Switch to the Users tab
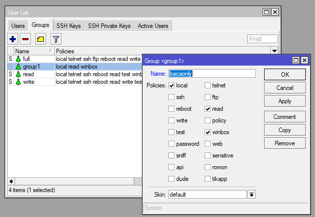 [x=18, y=26]
